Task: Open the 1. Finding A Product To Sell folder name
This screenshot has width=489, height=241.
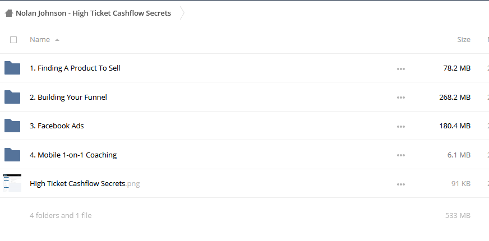Action: tap(75, 68)
